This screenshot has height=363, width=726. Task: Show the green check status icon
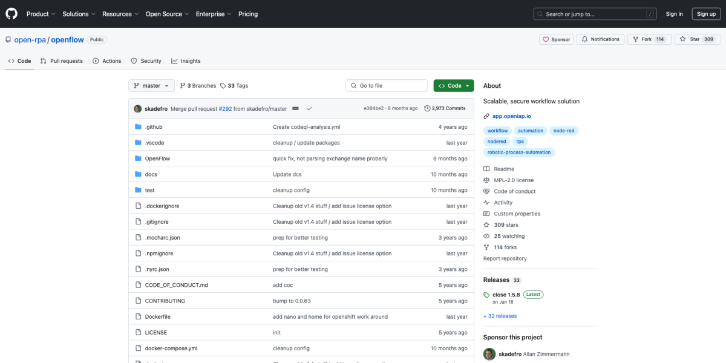pyautogui.click(x=309, y=108)
